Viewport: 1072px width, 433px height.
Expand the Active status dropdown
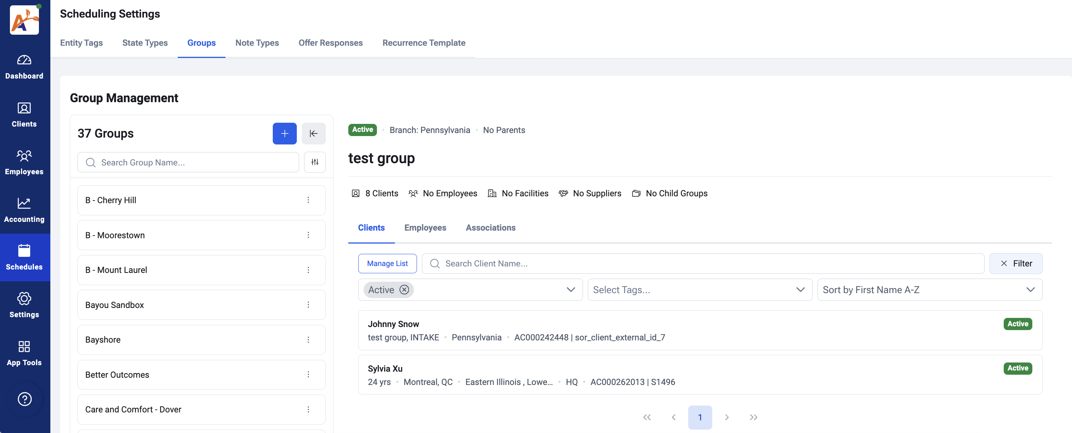coord(571,290)
